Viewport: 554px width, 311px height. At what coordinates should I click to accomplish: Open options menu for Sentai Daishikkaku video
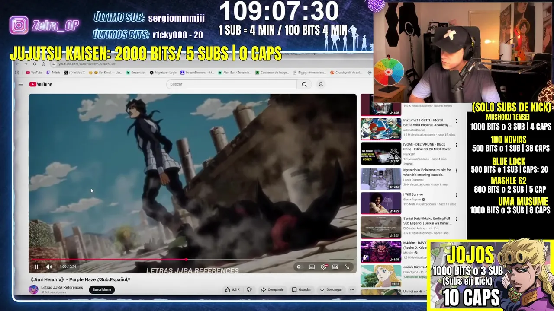(x=456, y=219)
